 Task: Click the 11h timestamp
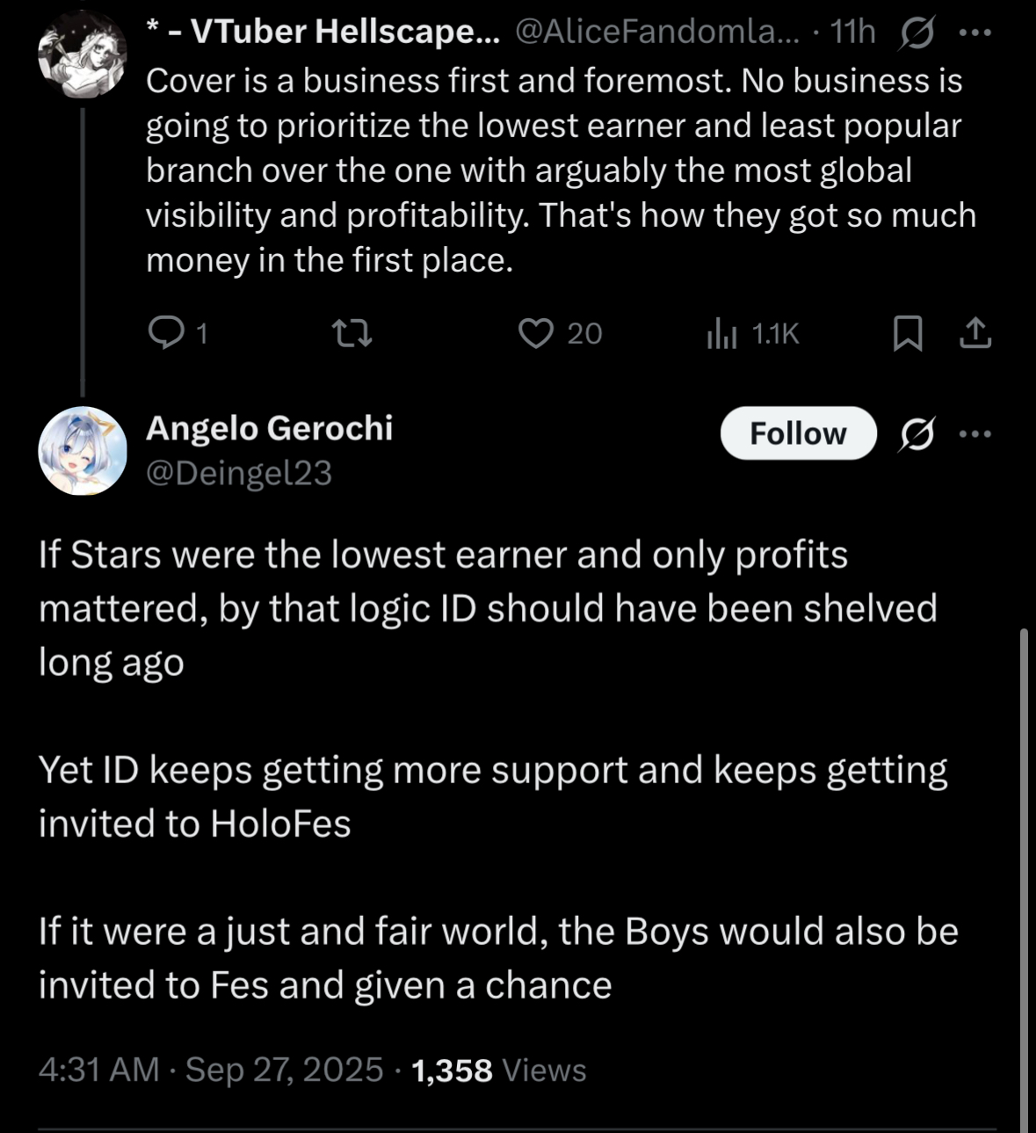pyautogui.click(x=852, y=33)
